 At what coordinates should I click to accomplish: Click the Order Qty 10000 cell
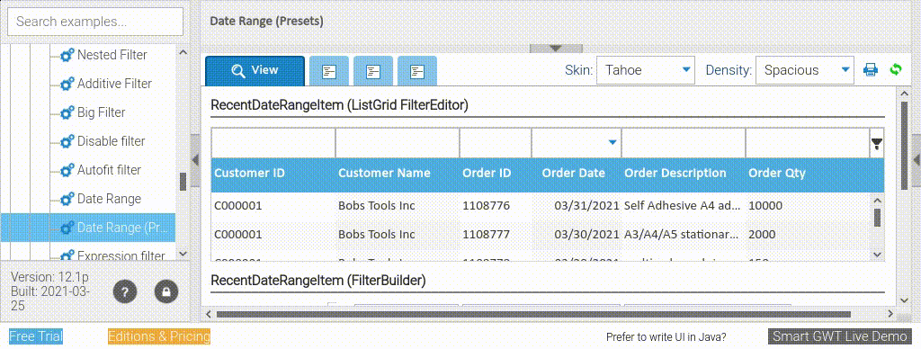click(807, 206)
